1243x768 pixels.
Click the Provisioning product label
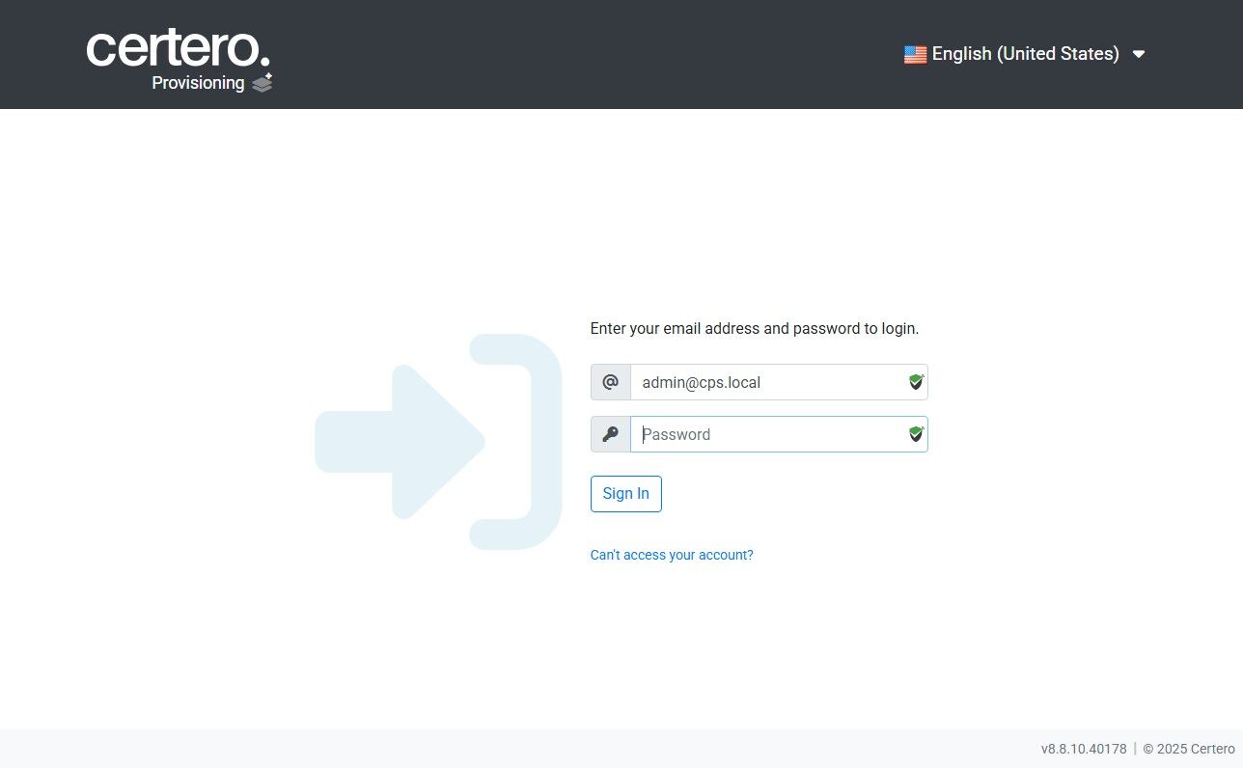pyautogui.click(x=198, y=83)
